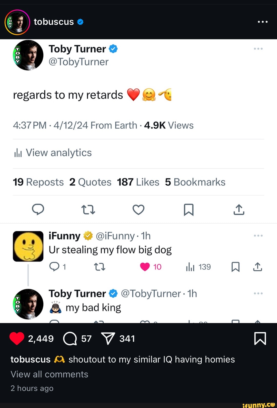Image resolution: width=277 pixels, height=408 pixels.
Task: Repost iFunny's reply with arrows icon
Action: pos(100,267)
